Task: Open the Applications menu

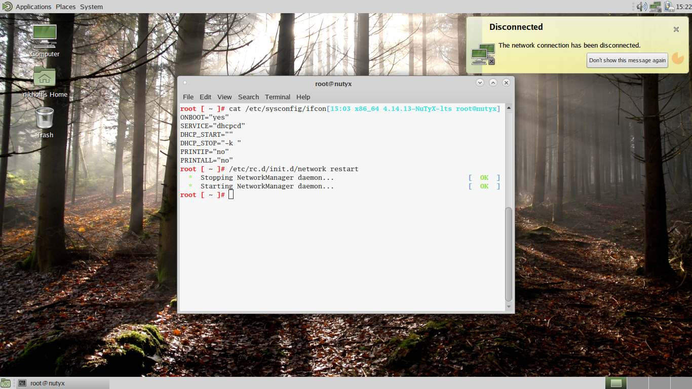Action: [x=33, y=7]
